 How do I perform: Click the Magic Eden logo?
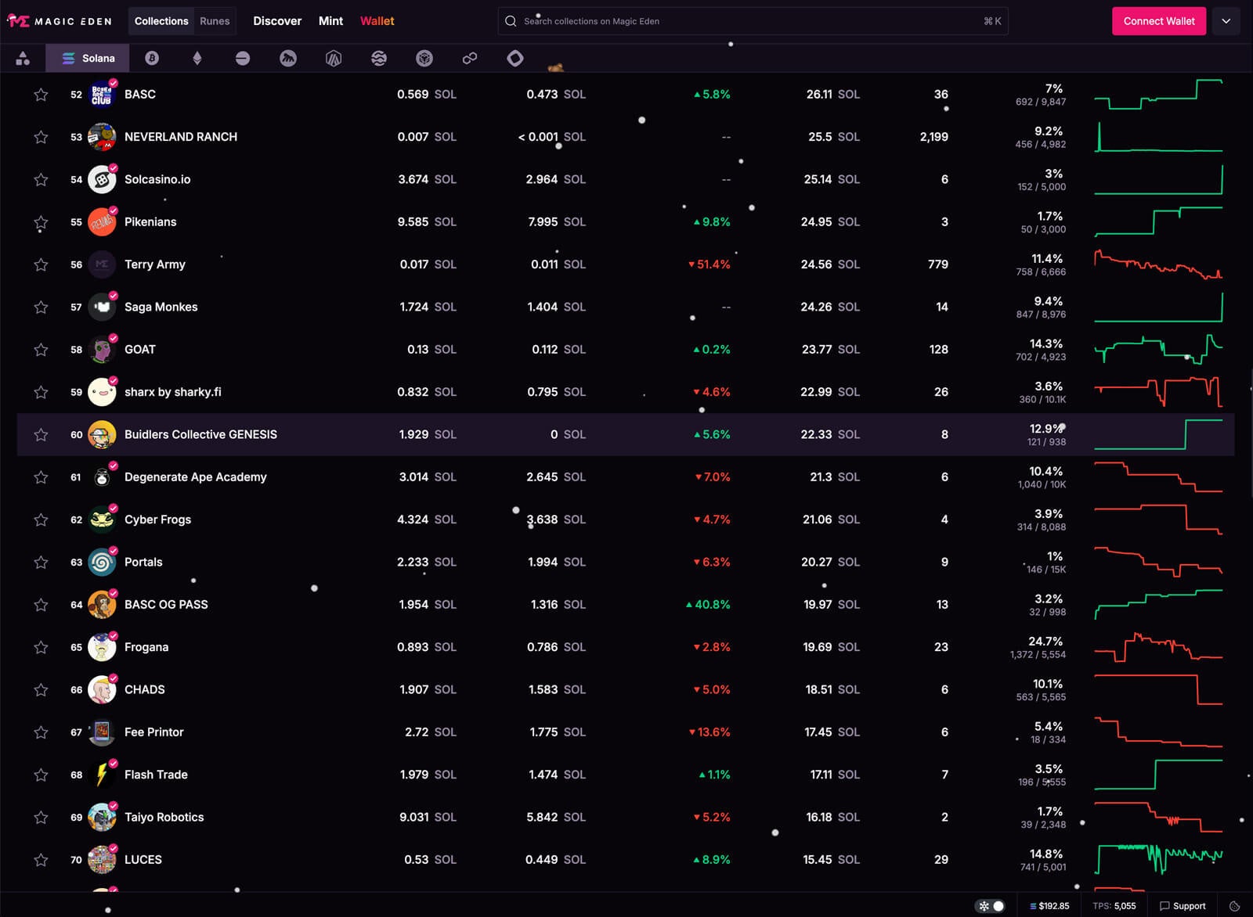tap(60, 21)
